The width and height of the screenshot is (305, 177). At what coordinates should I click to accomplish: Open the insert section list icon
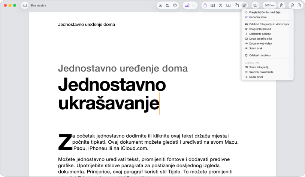click(x=167, y=6)
